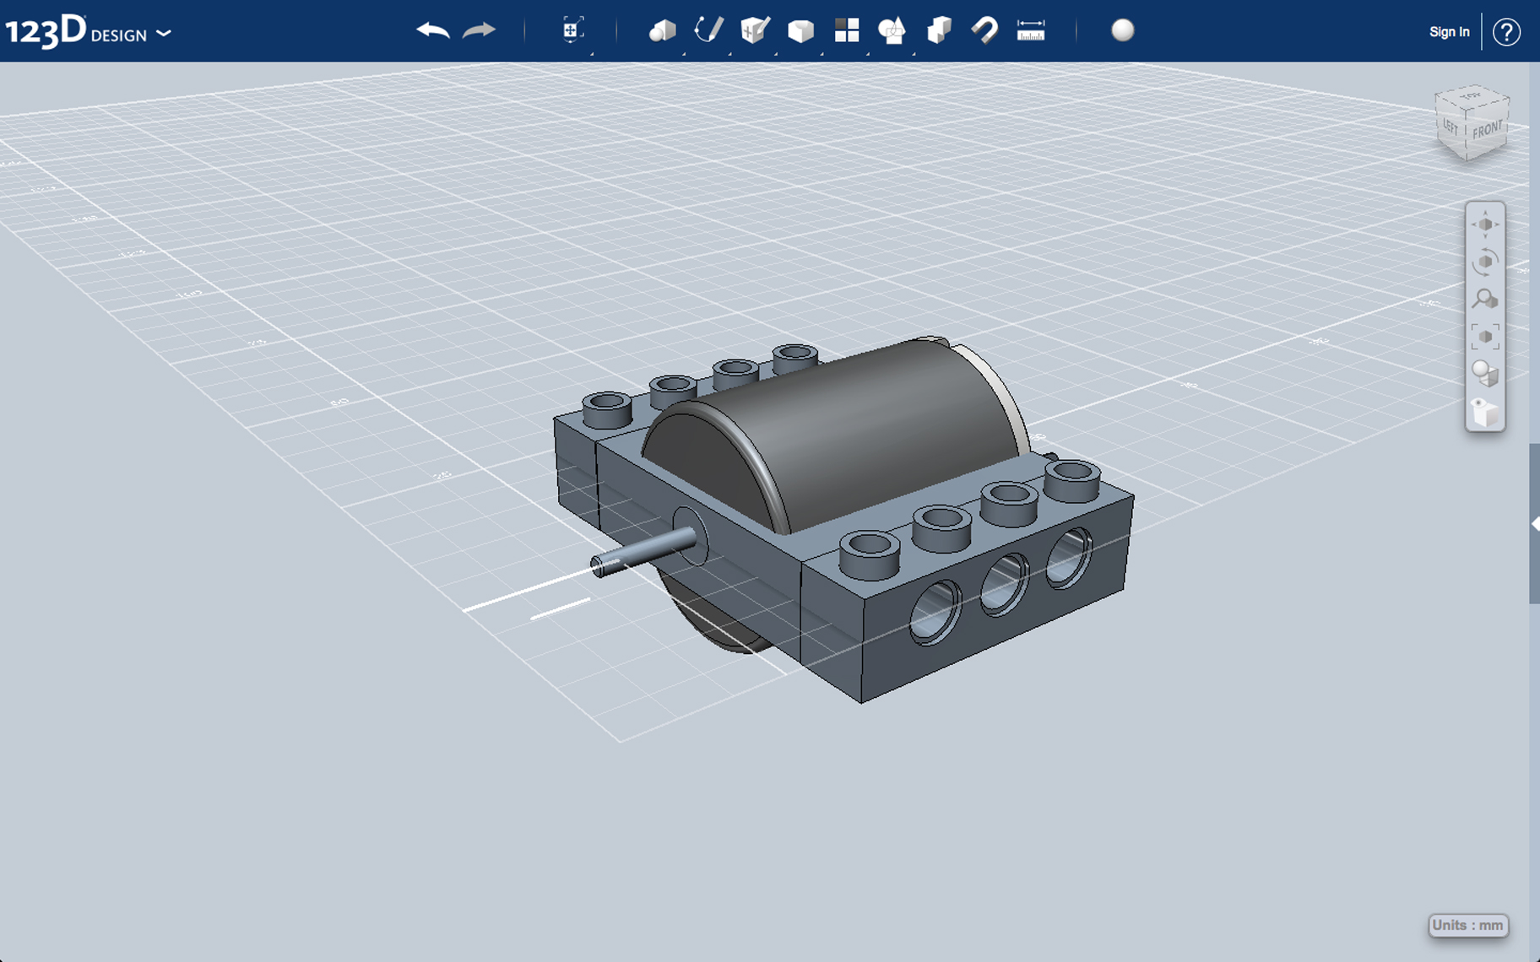
Task: Expand the Sketch tool options arrow
Action: point(730,54)
